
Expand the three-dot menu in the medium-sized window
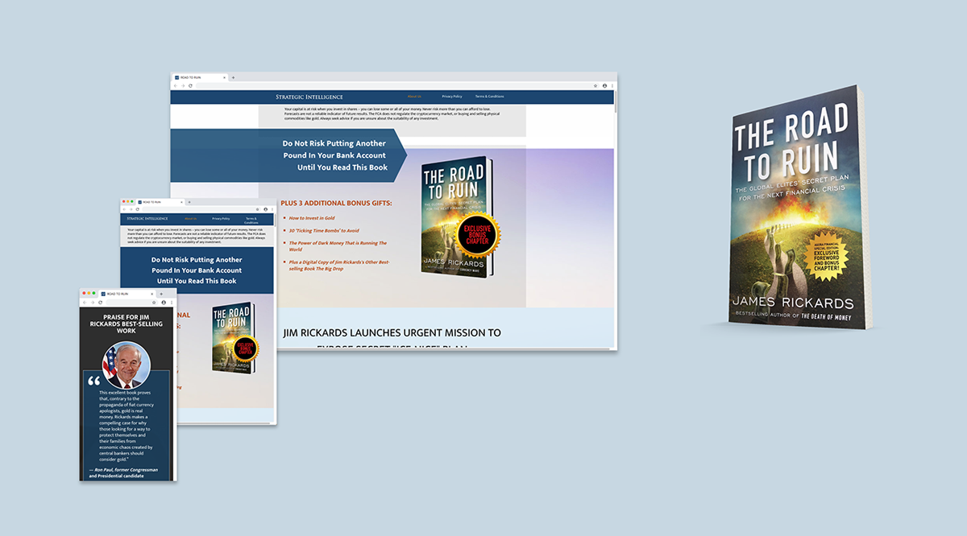(272, 209)
